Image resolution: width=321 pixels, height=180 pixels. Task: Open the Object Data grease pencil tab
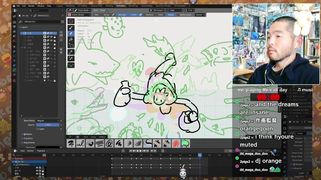pos(14,70)
